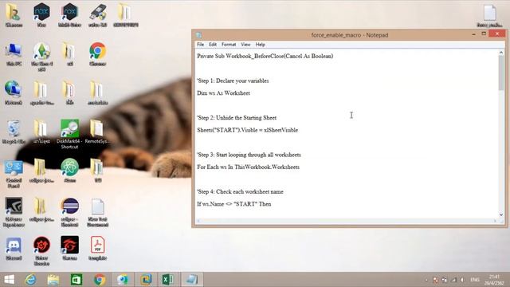Click the taskbar clock showing 21:41

point(494,280)
